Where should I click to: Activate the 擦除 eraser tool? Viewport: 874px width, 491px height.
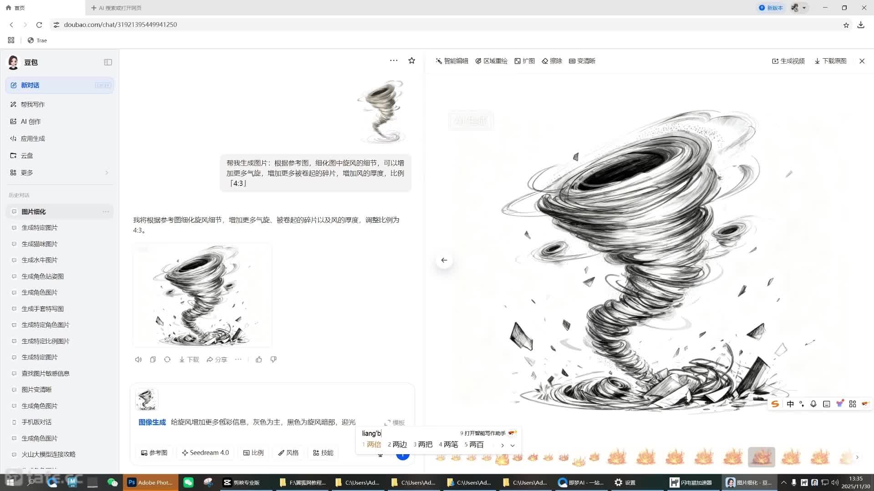coord(552,60)
